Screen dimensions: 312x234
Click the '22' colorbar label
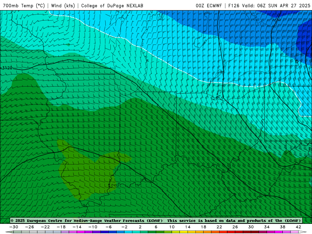click(219, 227)
